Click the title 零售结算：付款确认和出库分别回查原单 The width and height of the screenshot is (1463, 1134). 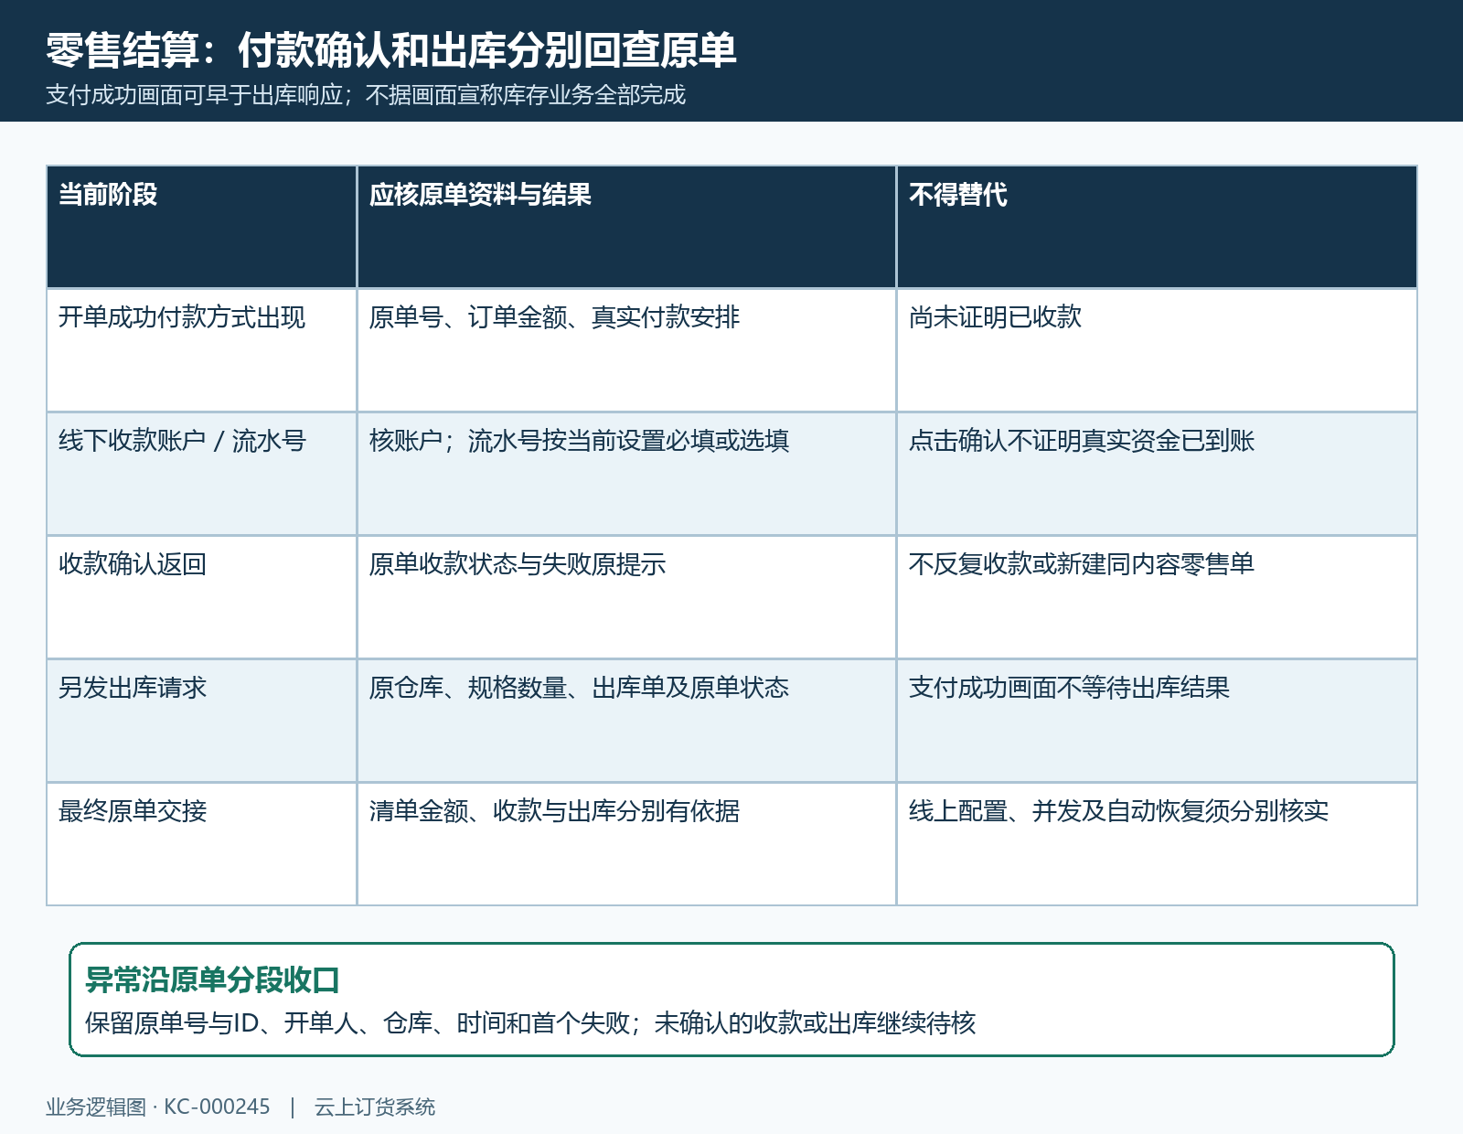(391, 49)
